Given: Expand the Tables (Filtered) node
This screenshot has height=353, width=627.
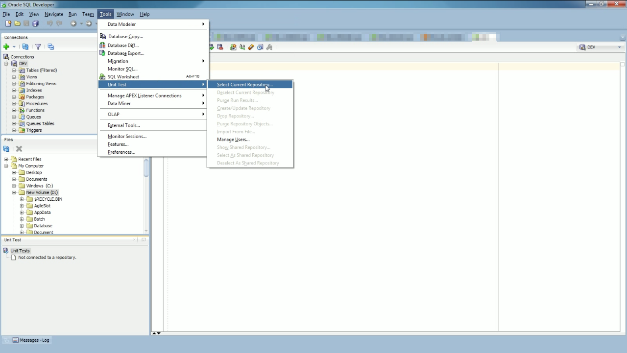Looking at the screenshot, I should point(14,71).
